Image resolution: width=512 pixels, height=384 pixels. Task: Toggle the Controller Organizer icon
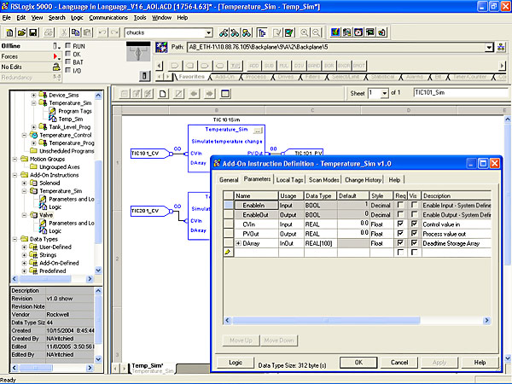click(x=262, y=32)
